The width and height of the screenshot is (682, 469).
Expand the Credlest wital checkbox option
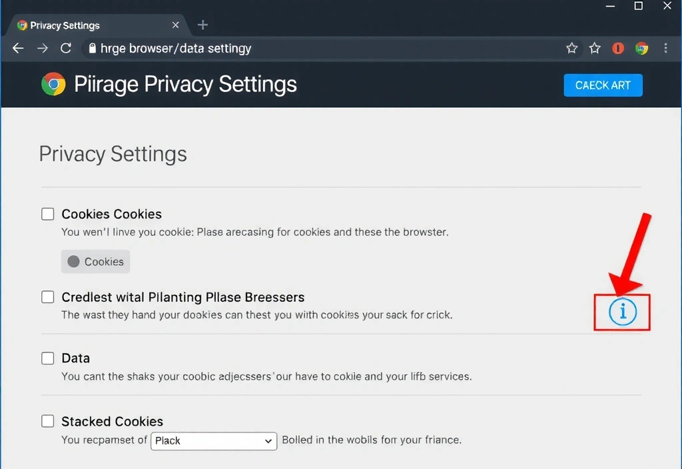[x=47, y=297]
